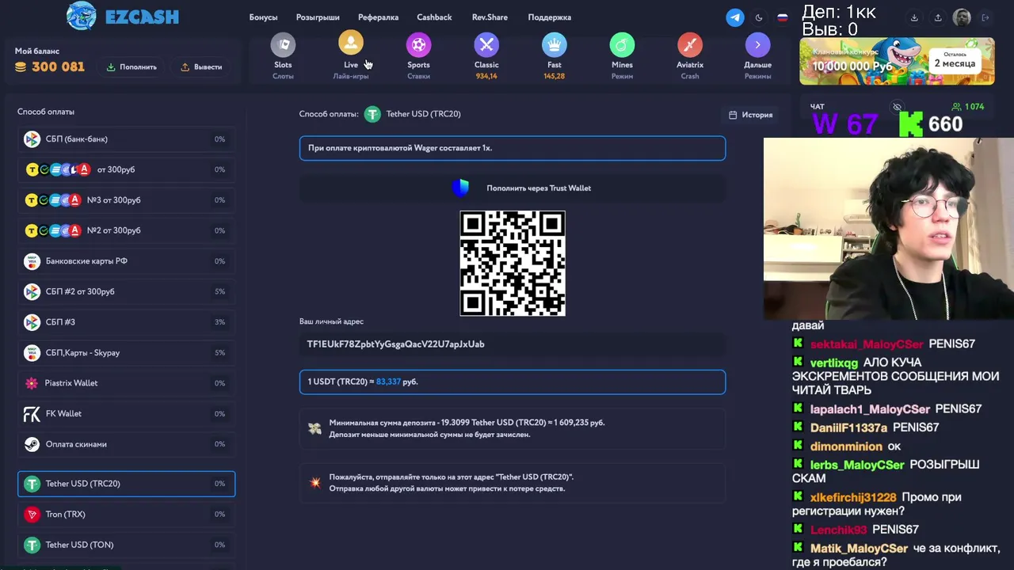Screen dimensions: 1014x570
Task: Select Банковские карты РФ method
Action: click(127, 261)
